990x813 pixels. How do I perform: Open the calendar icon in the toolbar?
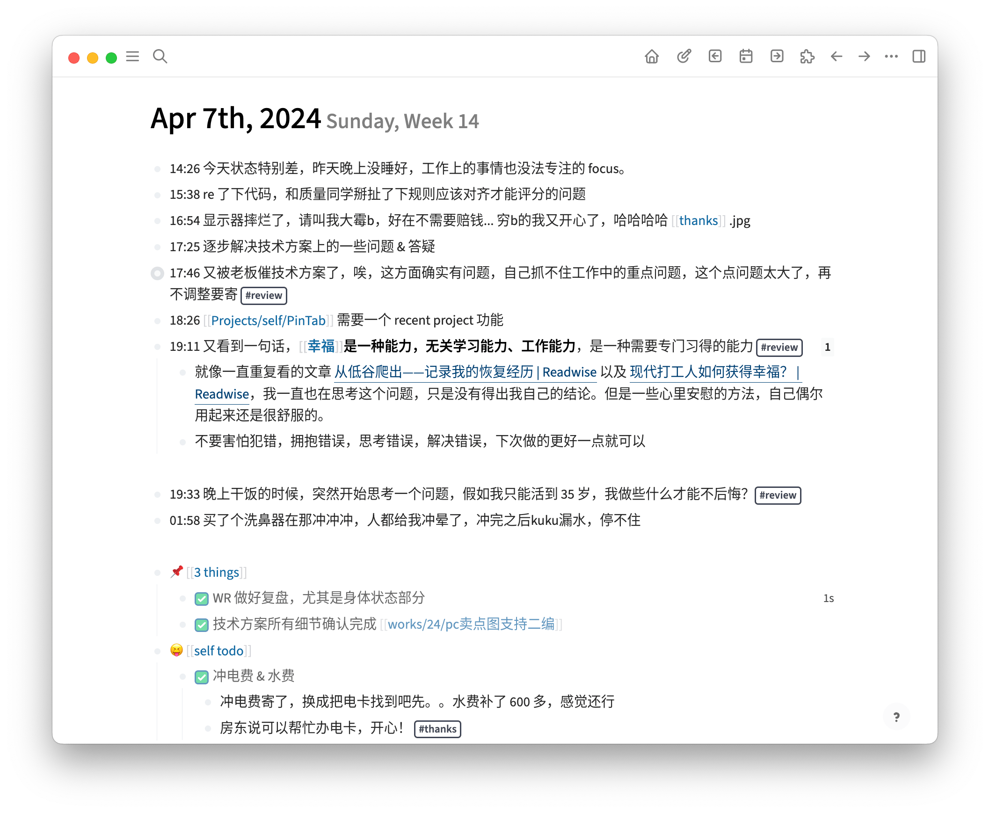(x=746, y=56)
